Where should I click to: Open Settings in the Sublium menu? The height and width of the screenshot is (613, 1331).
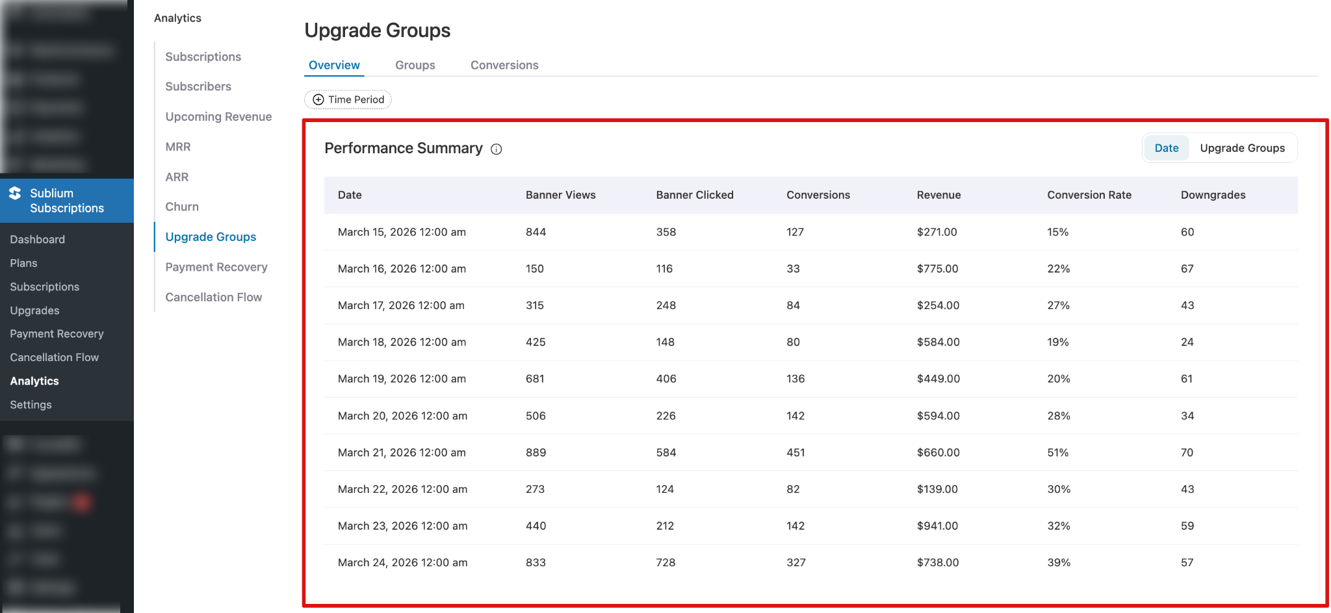30,404
